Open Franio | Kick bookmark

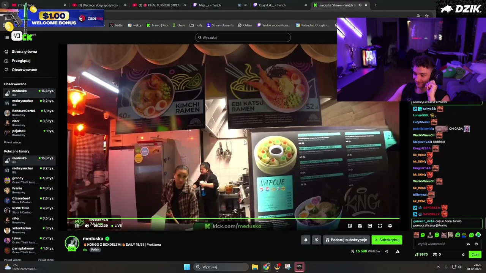[157, 25]
